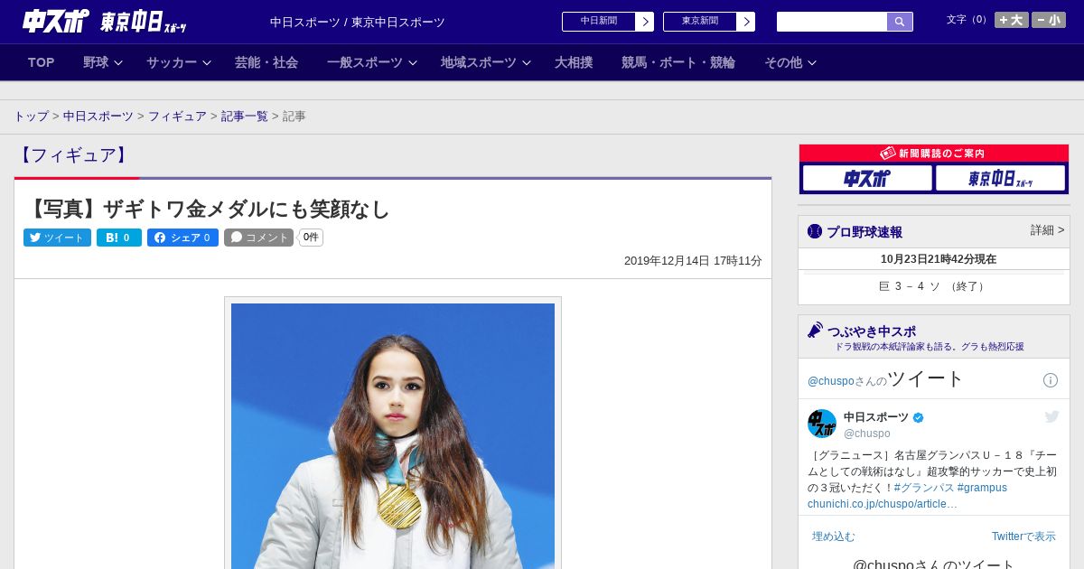Click the microphone icon beside つぶやき中スポ
This screenshot has height=569, width=1084.
[816, 330]
